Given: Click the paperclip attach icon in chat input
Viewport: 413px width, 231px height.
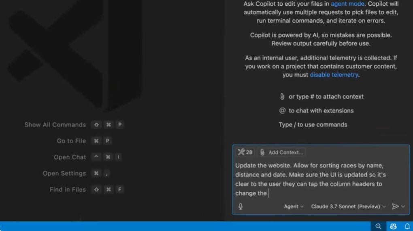Looking at the screenshot, I should [x=262, y=152].
